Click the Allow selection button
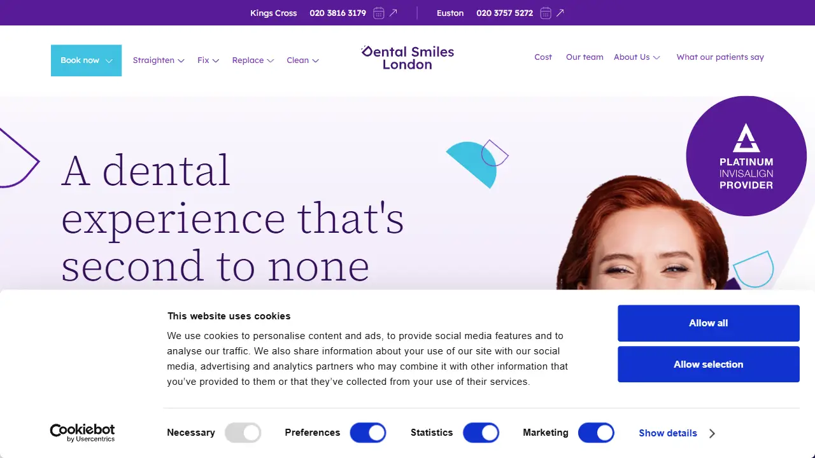This screenshot has height=458, width=815. coord(709,364)
